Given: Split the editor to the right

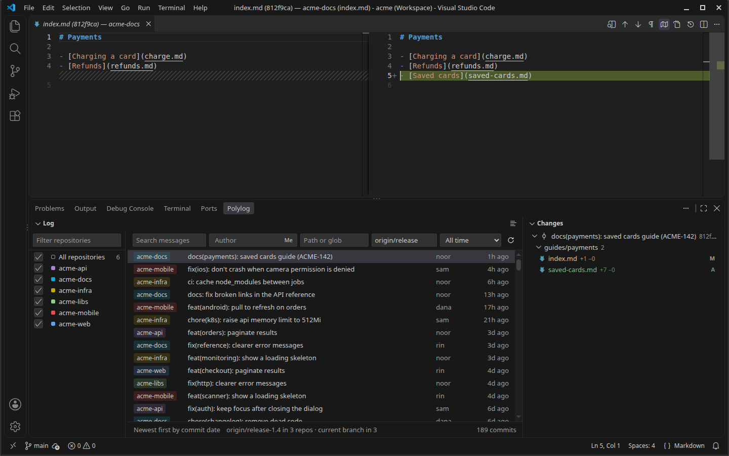Looking at the screenshot, I should coord(704,24).
